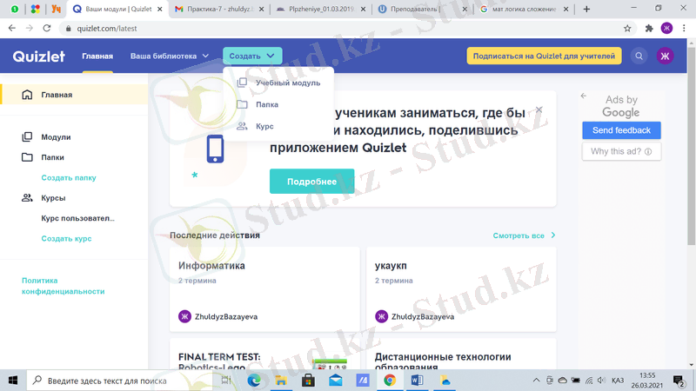Image resolution: width=696 pixels, height=391 pixels.
Task: Click the info icon beside Why this ad
Action: click(x=648, y=151)
